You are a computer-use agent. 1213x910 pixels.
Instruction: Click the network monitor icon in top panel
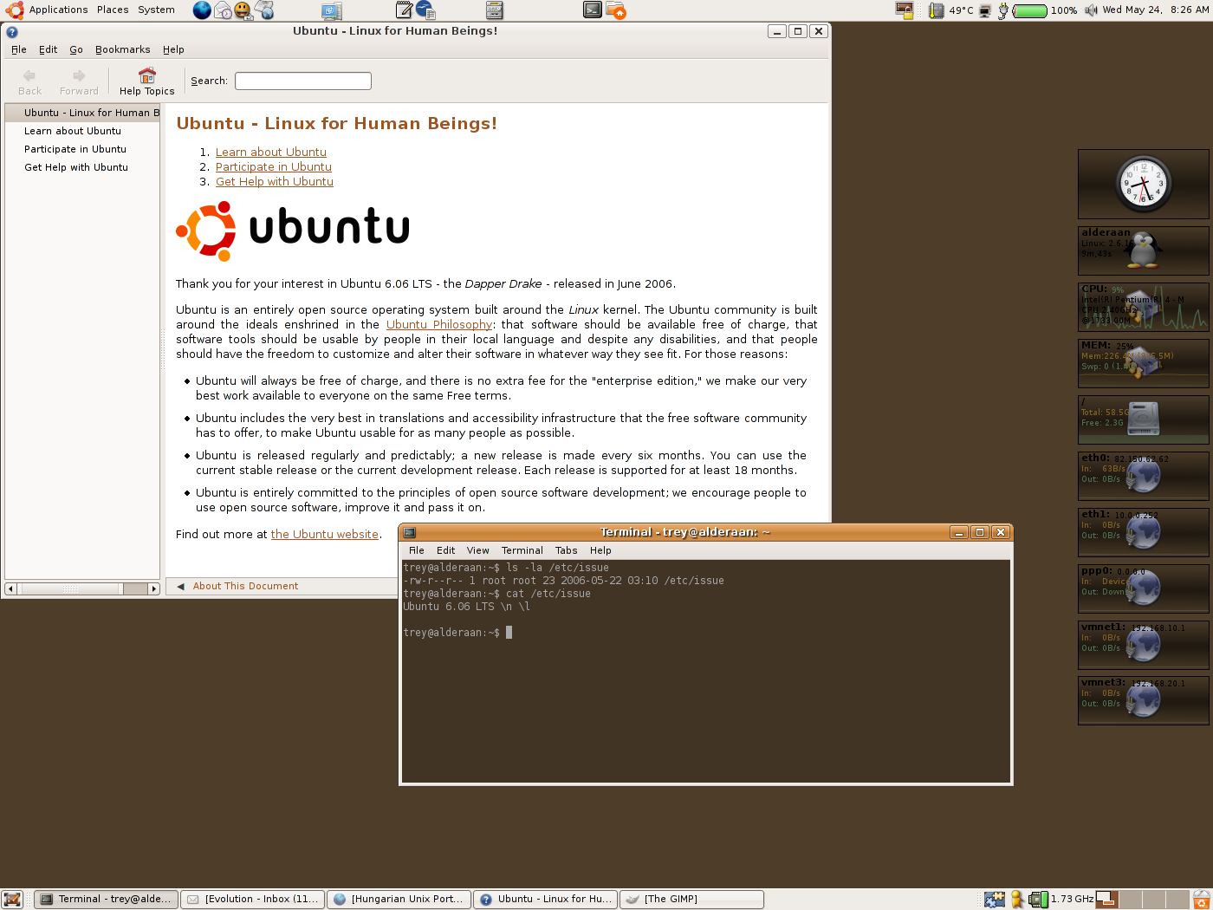pos(985,10)
